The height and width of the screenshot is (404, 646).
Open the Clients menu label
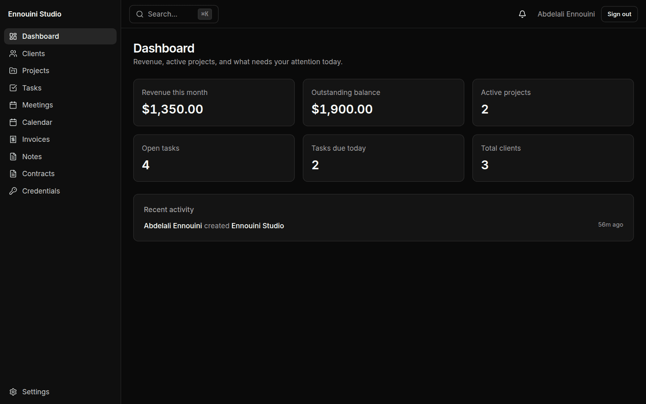pos(34,54)
